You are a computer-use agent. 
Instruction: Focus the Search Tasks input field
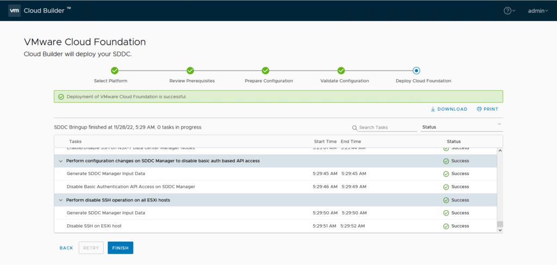coord(387,127)
